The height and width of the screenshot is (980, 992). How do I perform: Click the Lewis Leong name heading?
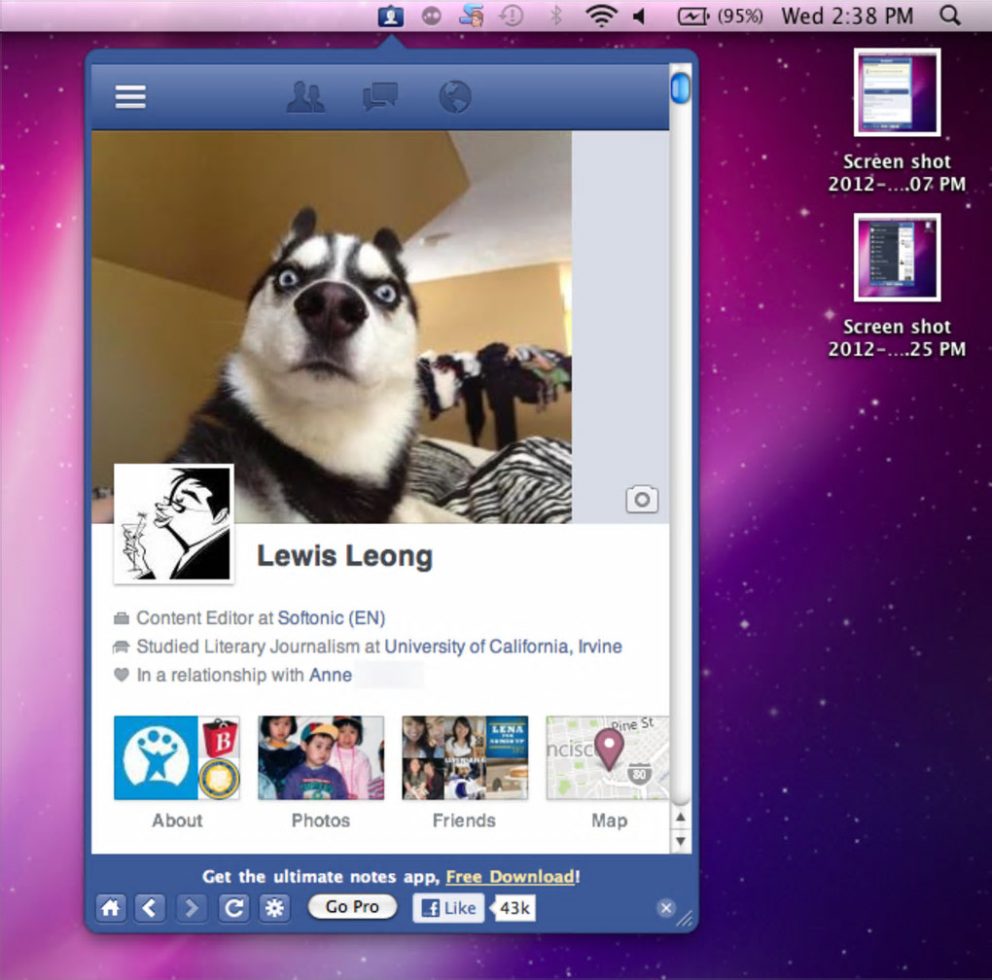tap(345, 556)
